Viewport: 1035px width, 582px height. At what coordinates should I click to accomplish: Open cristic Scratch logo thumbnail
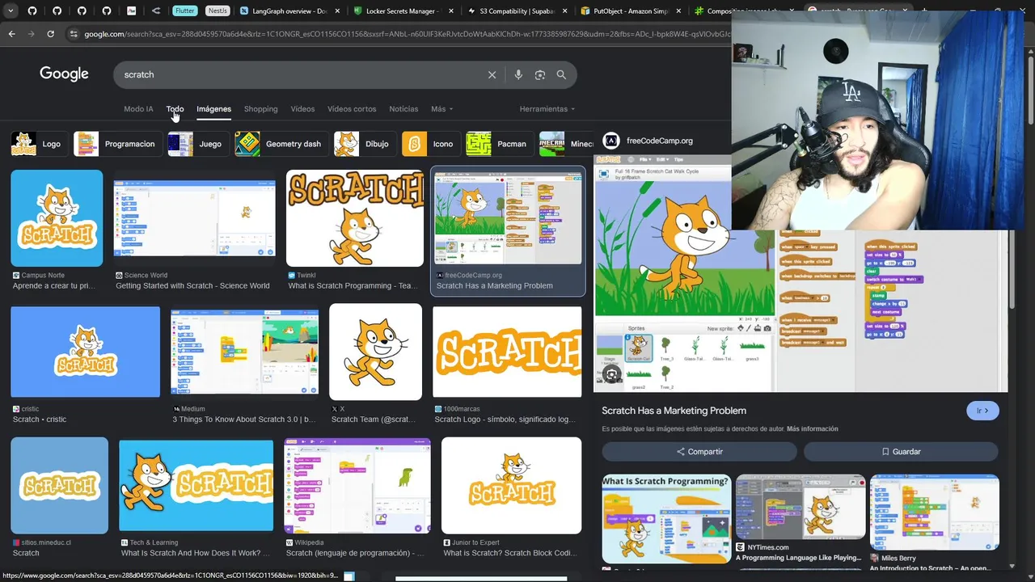pyautogui.click(x=85, y=352)
